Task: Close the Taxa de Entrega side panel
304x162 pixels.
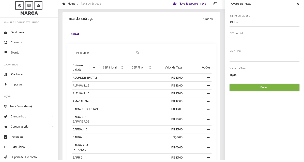Action: 297,4
